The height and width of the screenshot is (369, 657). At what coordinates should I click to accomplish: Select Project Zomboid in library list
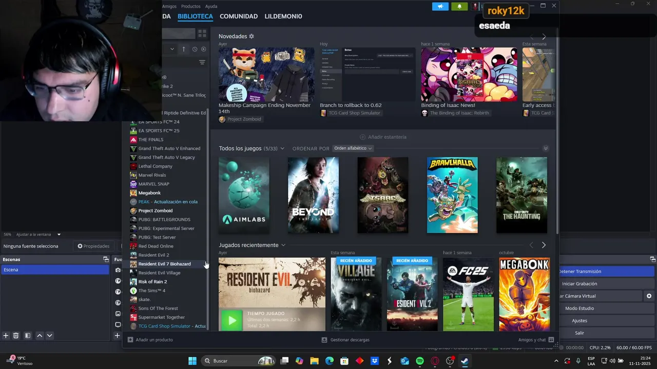156,211
